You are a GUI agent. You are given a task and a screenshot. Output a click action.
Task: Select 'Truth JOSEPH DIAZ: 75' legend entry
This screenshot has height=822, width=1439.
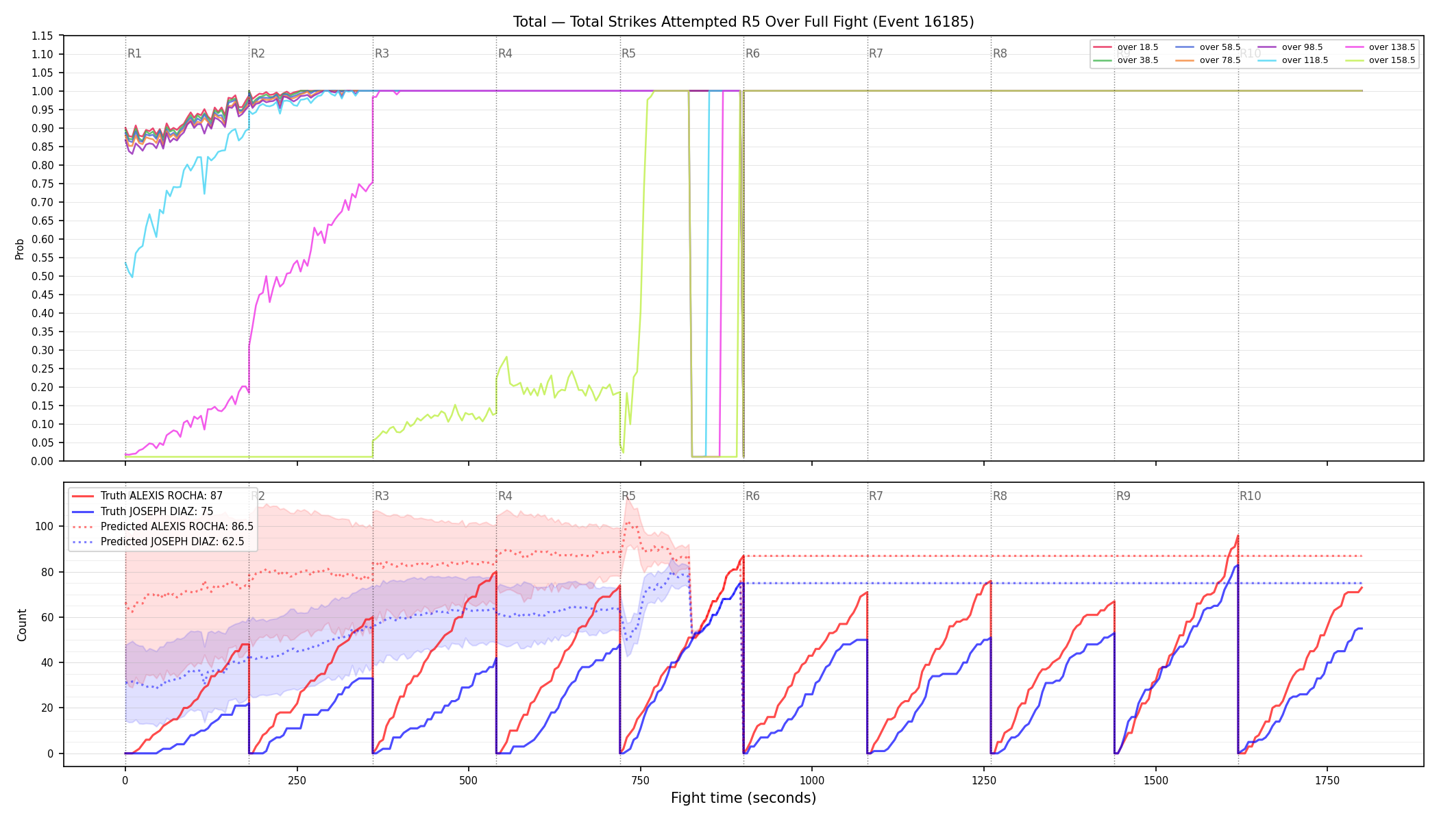point(143,511)
